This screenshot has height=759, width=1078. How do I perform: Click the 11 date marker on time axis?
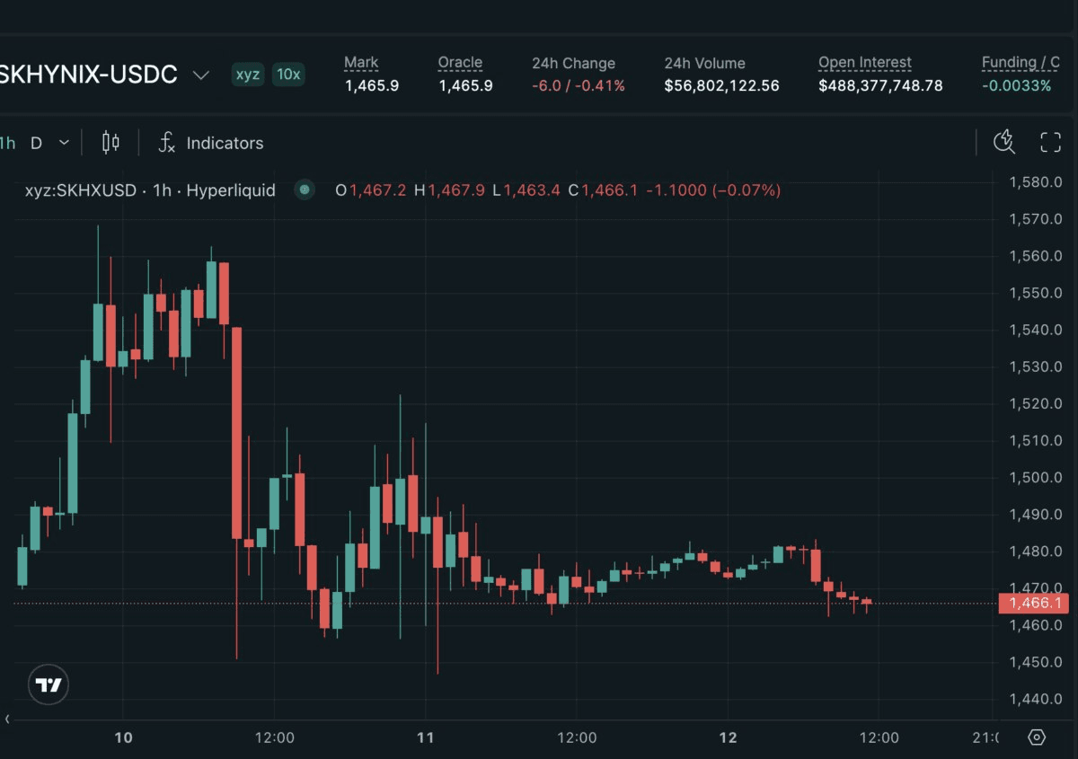point(426,737)
